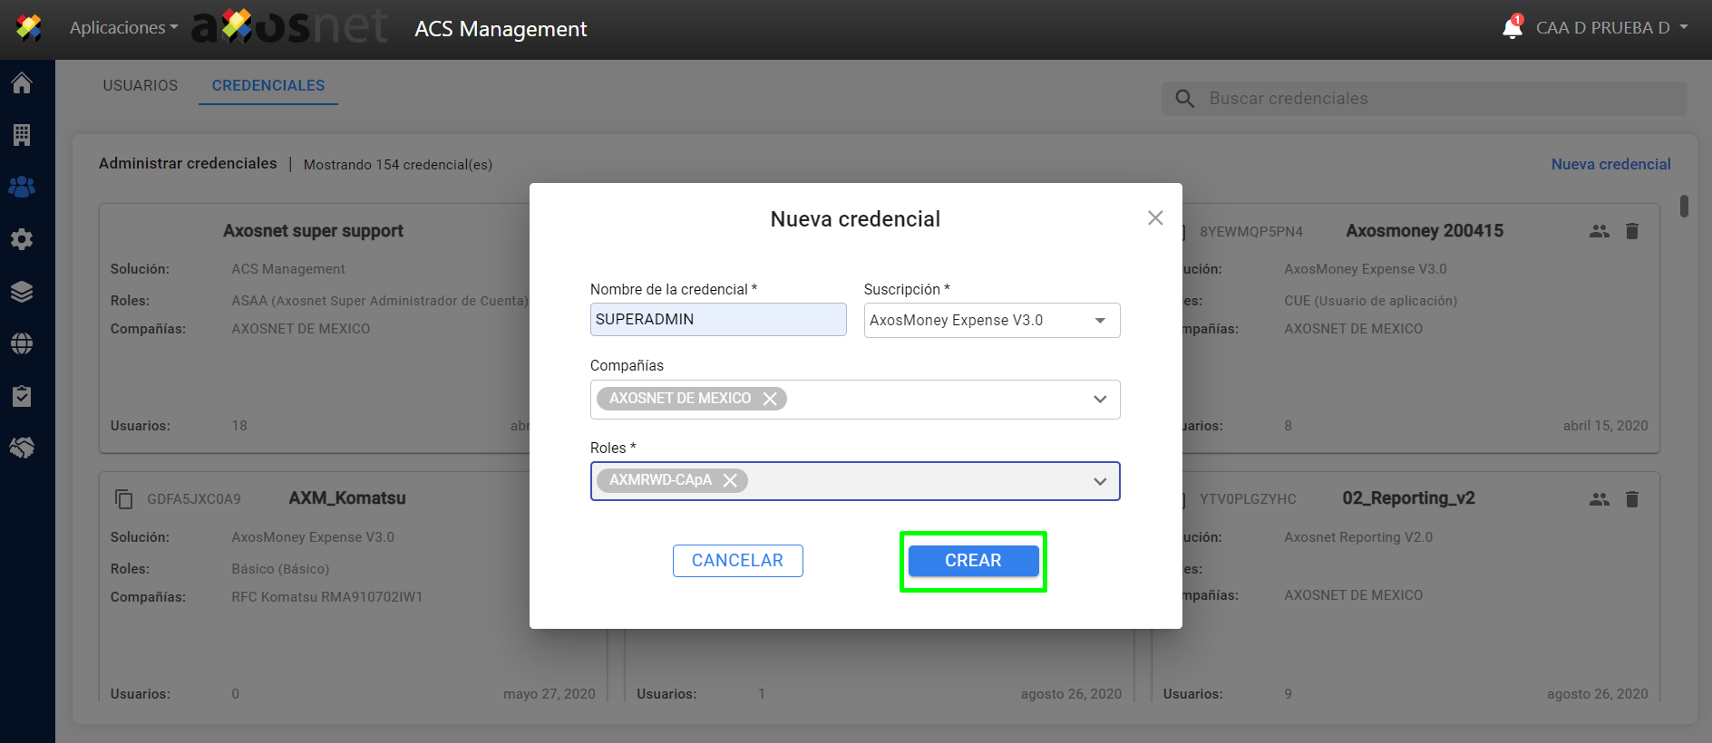Open the Aplicaciones menu
This screenshot has height=743, width=1712.
pyautogui.click(x=123, y=28)
